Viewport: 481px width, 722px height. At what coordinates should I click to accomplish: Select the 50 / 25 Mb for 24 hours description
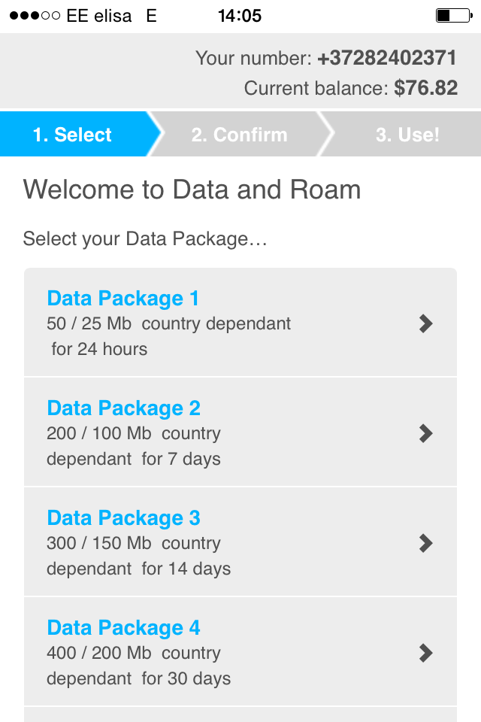[x=168, y=336]
